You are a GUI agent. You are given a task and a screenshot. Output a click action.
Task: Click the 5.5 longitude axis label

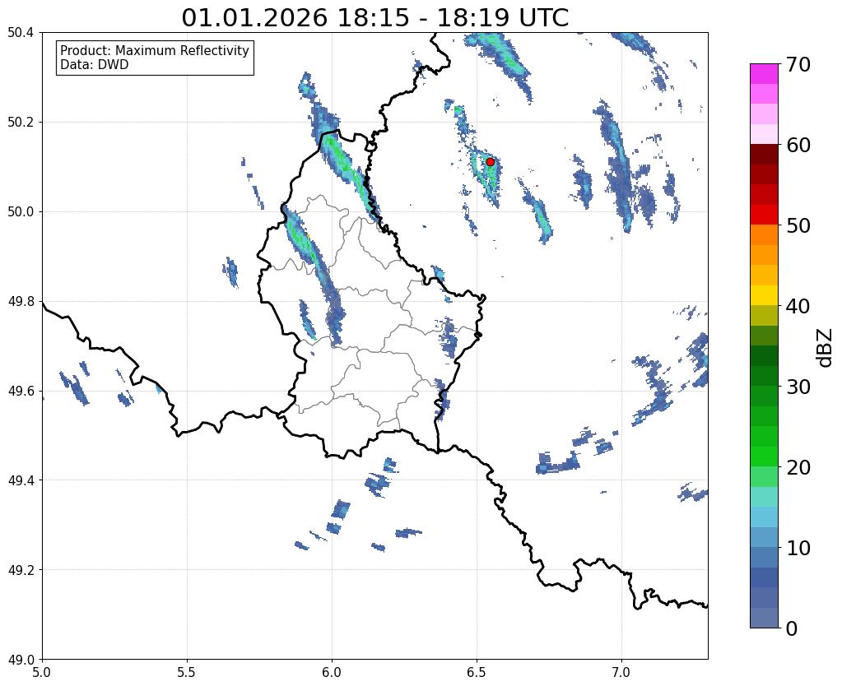click(x=187, y=672)
